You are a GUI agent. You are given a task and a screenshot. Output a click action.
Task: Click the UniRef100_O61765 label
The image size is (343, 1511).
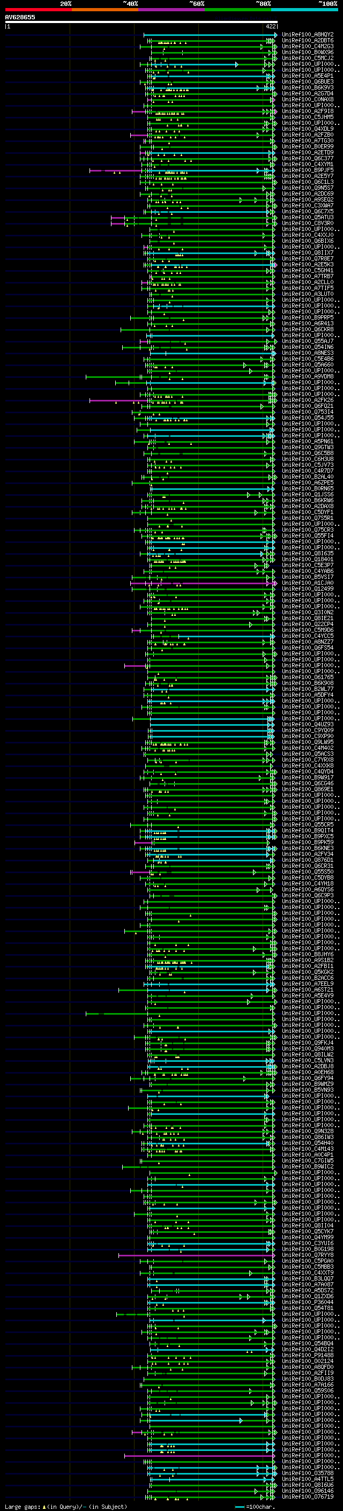point(308,677)
